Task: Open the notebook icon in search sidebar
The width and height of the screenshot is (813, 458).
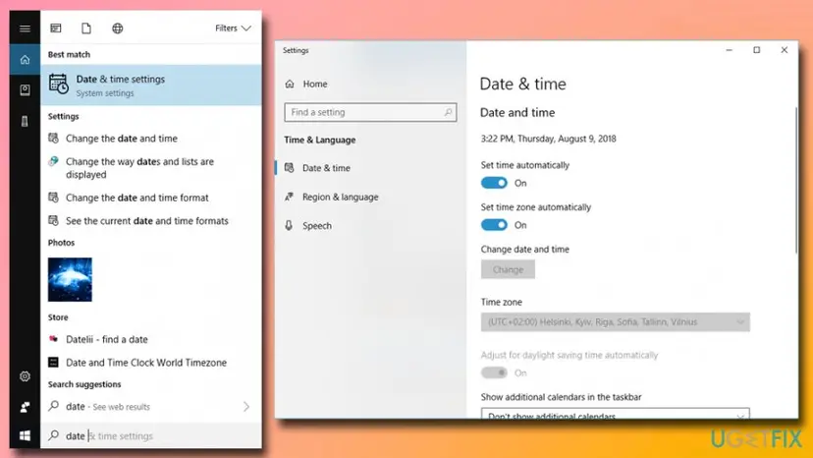Action: point(25,90)
